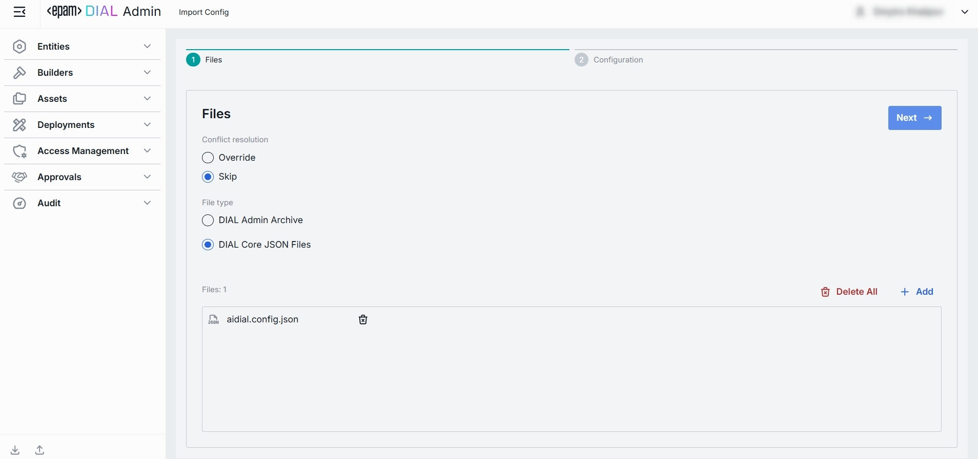Image resolution: width=978 pixels, height=459 pixels.
Task: Select the Skip radio button
Action: [x=208, y=177]
